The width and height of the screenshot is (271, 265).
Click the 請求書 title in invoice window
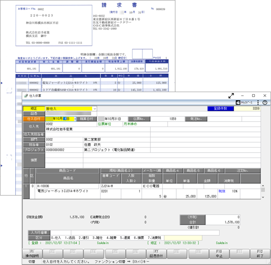(x=119, y=5)
